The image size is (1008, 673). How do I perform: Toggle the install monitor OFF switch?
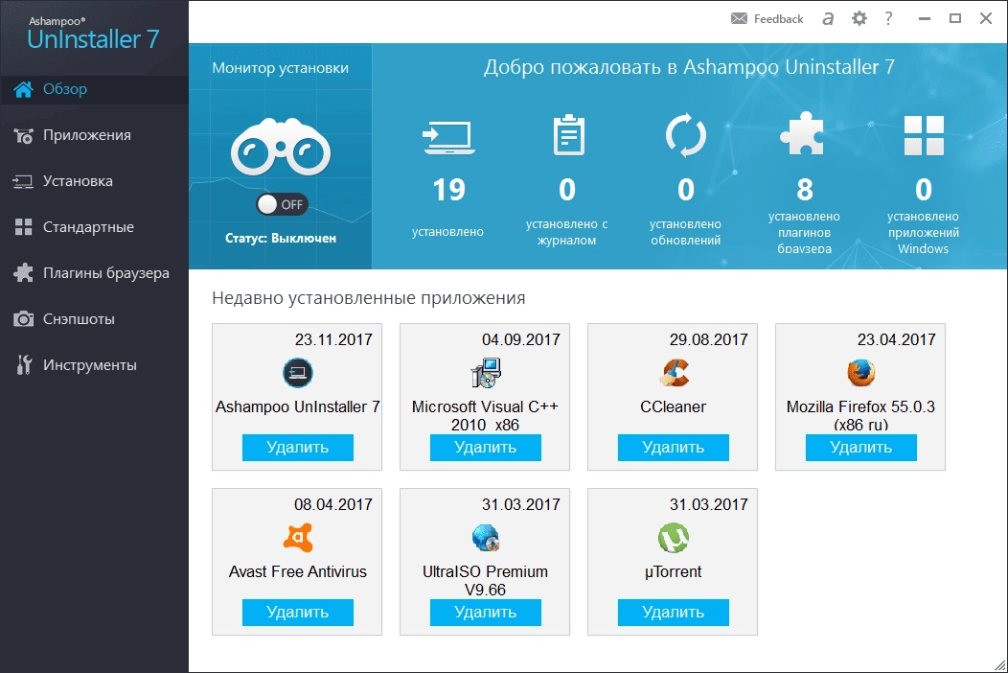click(x=282, y=204)
